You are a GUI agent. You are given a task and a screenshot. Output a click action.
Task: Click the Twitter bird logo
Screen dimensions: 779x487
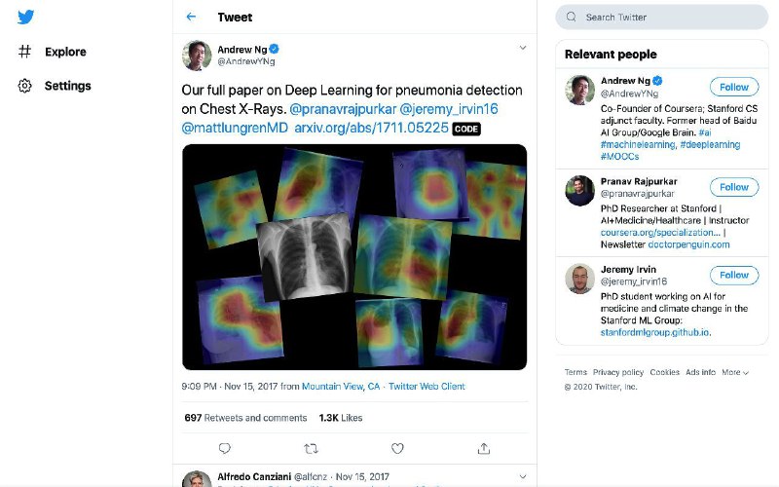[26, 17]
